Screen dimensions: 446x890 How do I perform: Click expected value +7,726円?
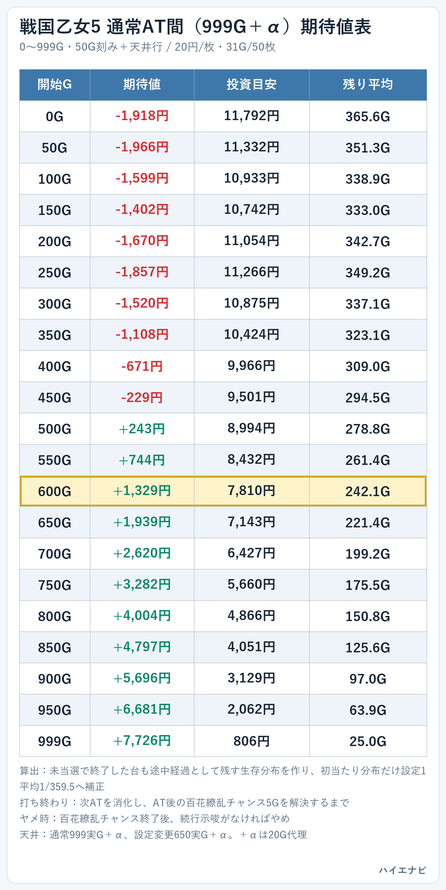point(142,741)
